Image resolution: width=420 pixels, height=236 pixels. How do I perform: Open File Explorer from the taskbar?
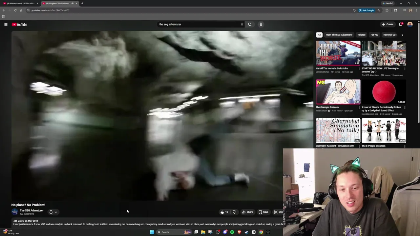coord(203,232)
